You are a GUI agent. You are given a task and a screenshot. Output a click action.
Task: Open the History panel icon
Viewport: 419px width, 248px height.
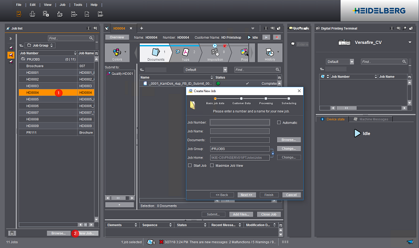270,53
